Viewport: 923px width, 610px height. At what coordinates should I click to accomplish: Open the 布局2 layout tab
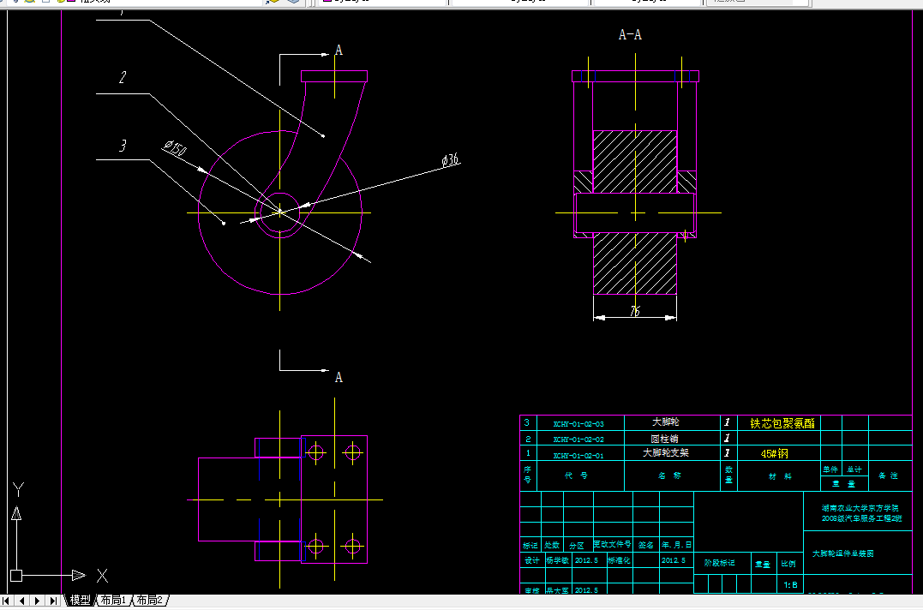click(150, 600)
